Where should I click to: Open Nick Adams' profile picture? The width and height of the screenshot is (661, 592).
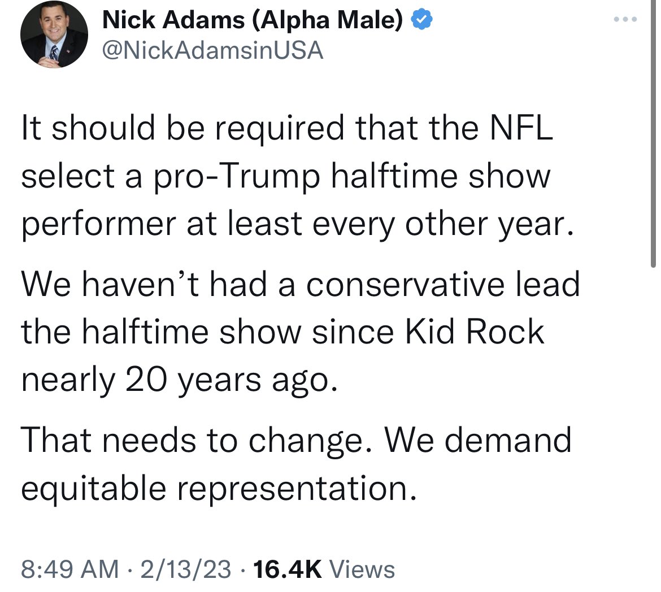click(54, 34)
